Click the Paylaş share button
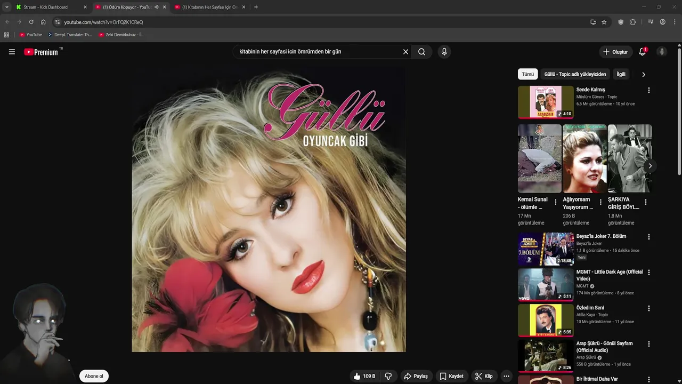This screenshot has height=384, width=682. point(416,376)
